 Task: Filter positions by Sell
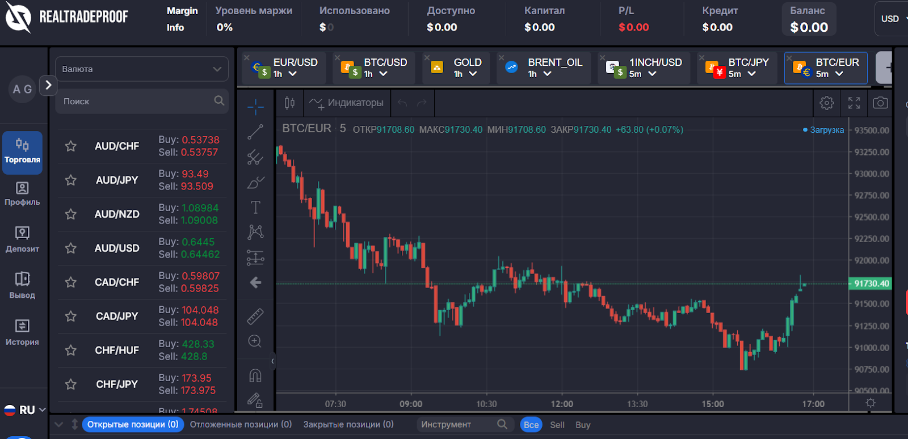click(557, 425)
